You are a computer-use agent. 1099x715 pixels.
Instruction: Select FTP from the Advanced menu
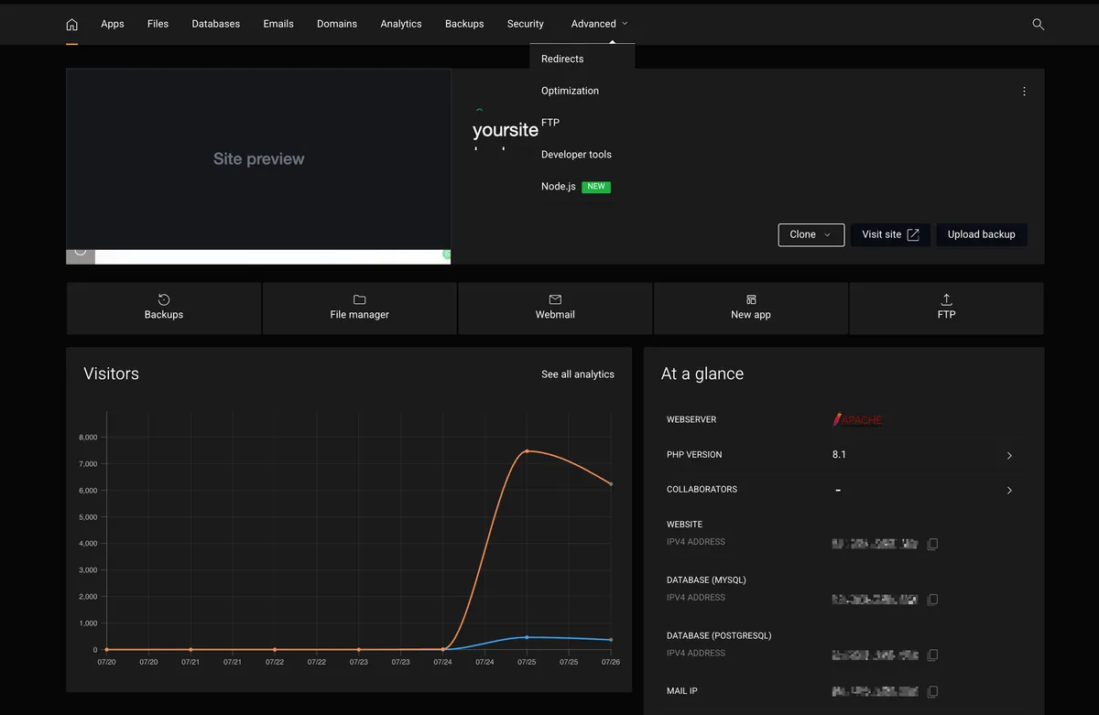[x=550, y=123]
